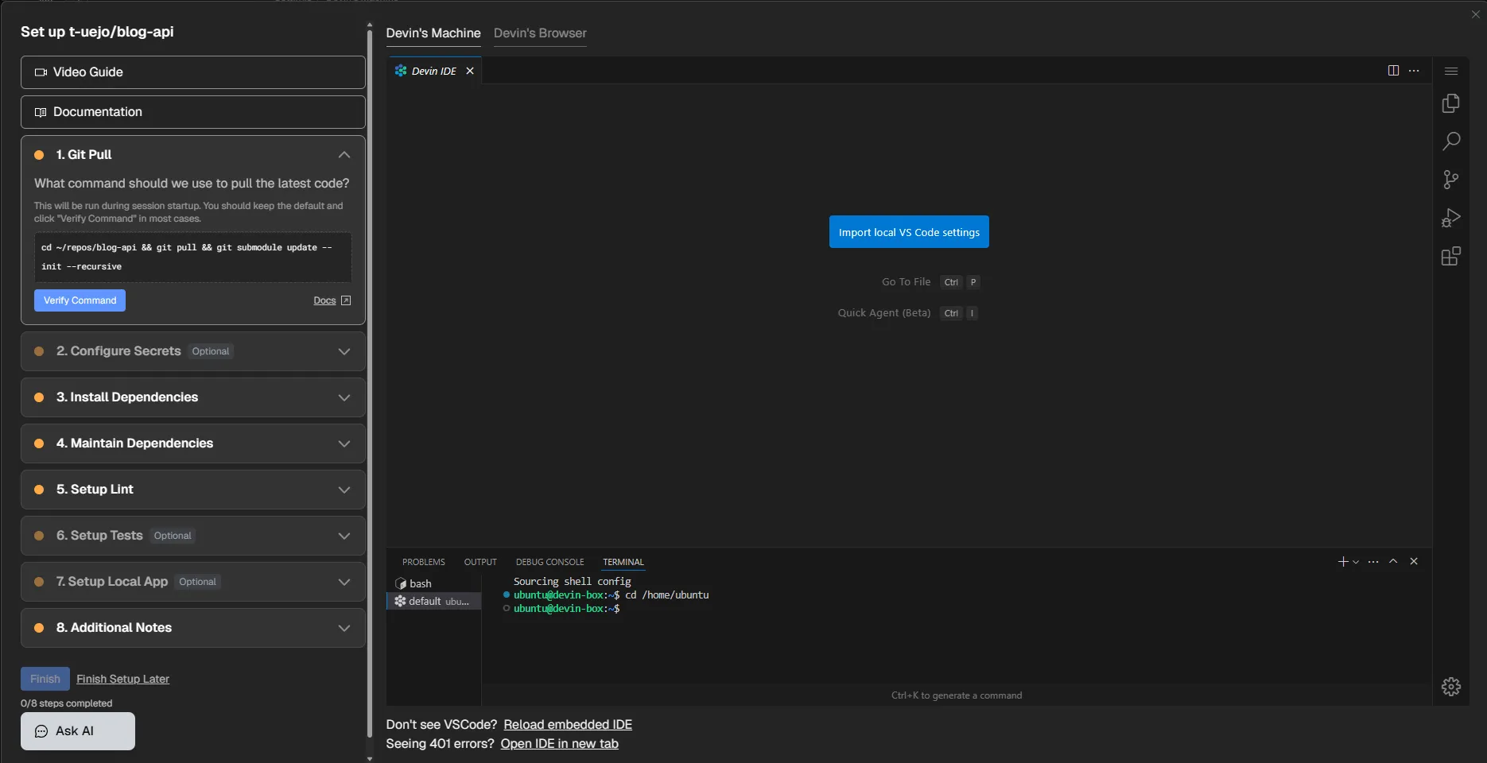Open the Source Control view
The width and height of the screenshot is (1487, 763).
[1451, 179]
